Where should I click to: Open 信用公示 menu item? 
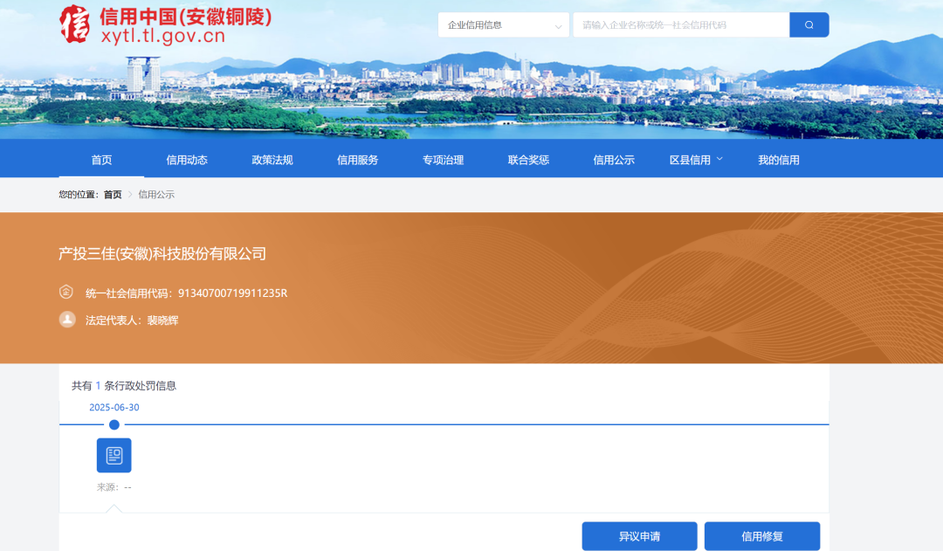tap(614, 160)
